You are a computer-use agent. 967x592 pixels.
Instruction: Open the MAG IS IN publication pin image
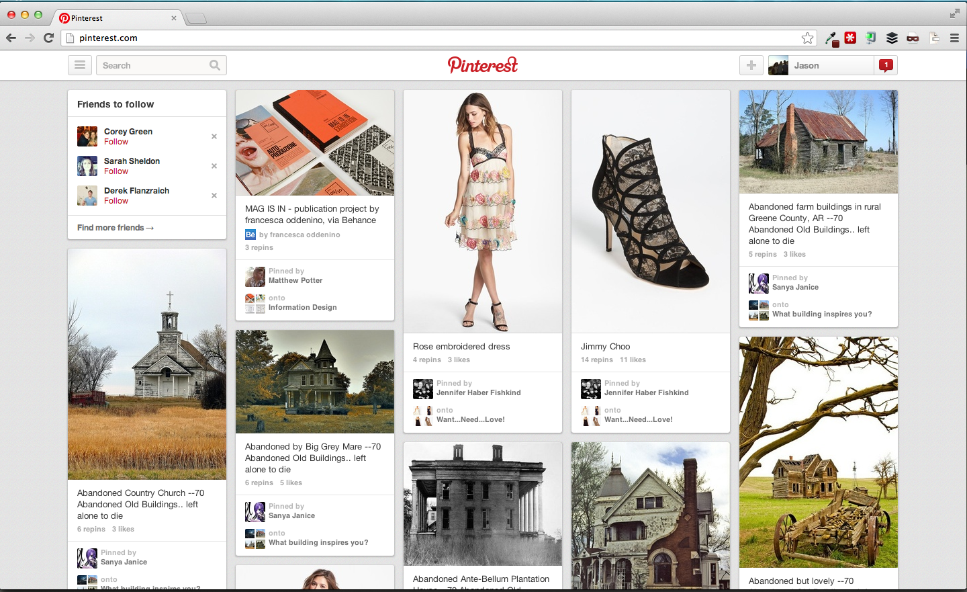coord(315,143)
